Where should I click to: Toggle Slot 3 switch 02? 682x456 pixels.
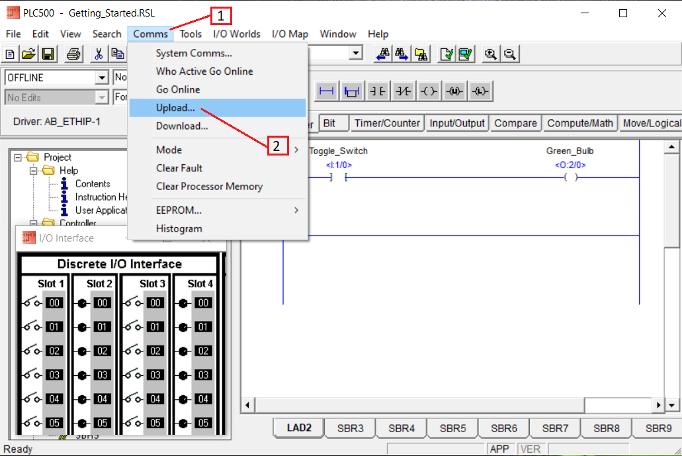[x=134, y=350]
